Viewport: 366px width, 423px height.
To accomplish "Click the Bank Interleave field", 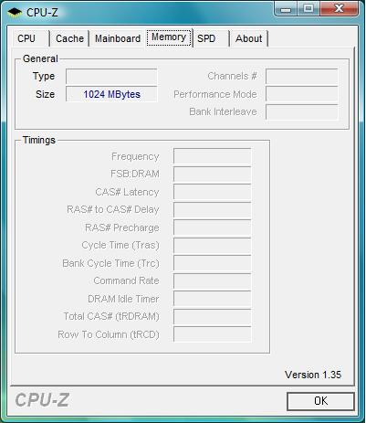I will tap(301, 111).
